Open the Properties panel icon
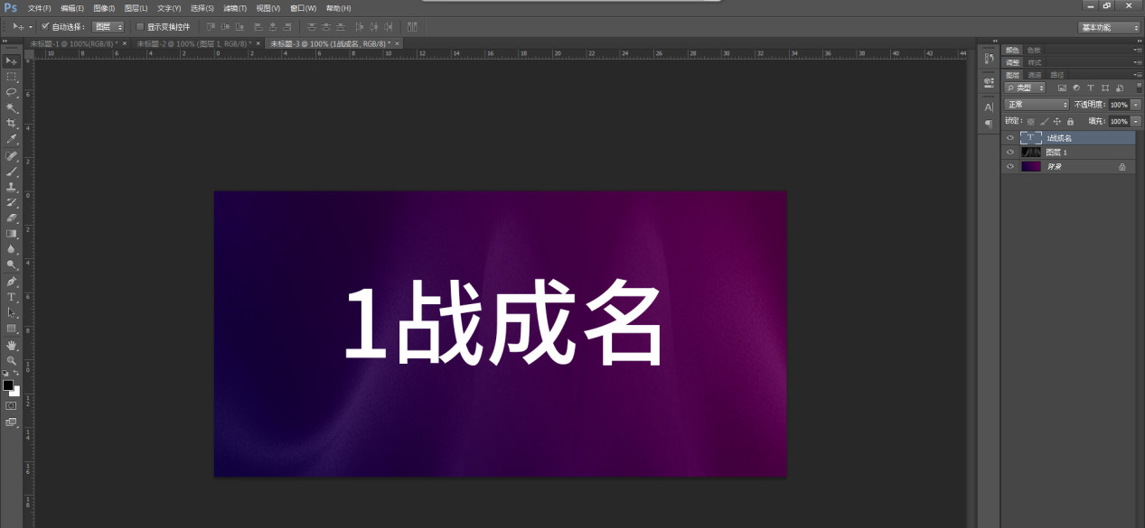Image resolution: width=1145 pixels, height=528 pixels. pyautogui.click(x=989, y=81)
